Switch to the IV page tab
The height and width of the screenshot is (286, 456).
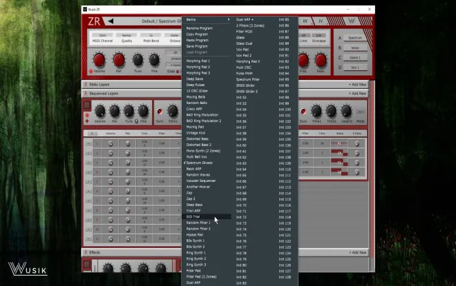tap(321, 21)
